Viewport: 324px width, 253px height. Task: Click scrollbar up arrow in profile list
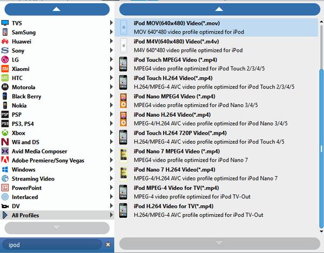coord(321,22)
